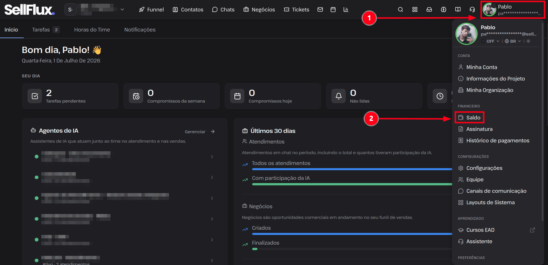Click the SellFlux logo
This screenshot has width=548, height=265.
pyautogui.click(x=29, y=10)
